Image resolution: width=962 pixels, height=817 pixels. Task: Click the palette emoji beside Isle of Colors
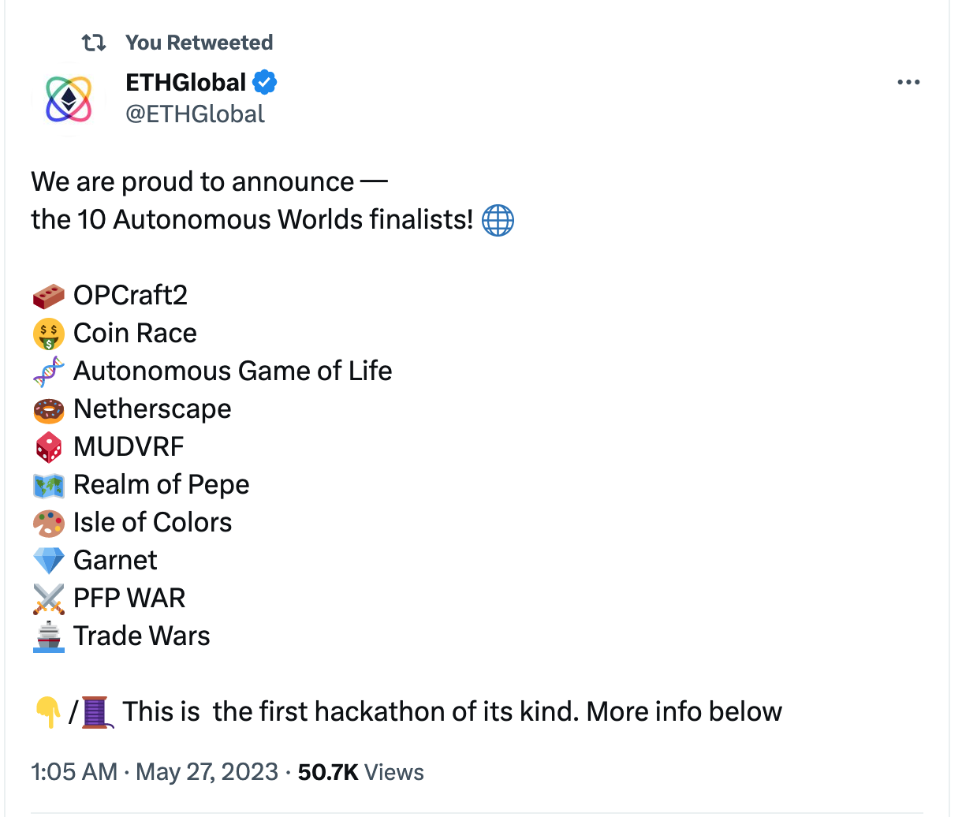(49, 523)
